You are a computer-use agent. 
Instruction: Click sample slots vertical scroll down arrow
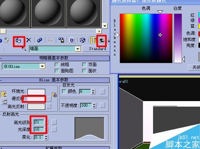(x=105, y=26)
